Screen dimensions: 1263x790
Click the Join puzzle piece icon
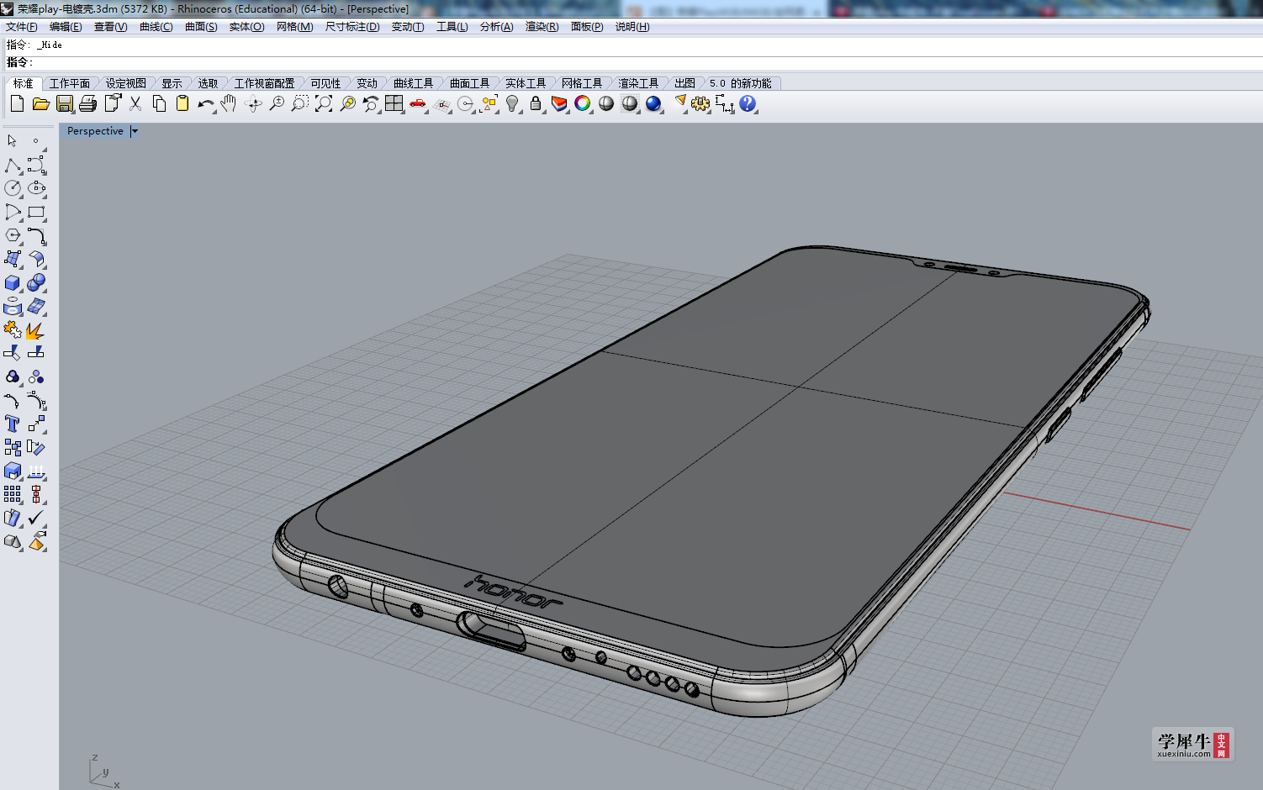click(13, 329)
